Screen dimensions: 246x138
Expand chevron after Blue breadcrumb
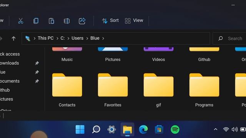point(103,38)
